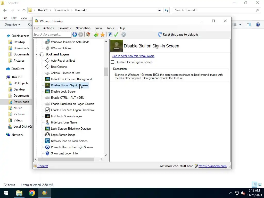Click the Find Lock Screen Images icon

click(47, 116)
